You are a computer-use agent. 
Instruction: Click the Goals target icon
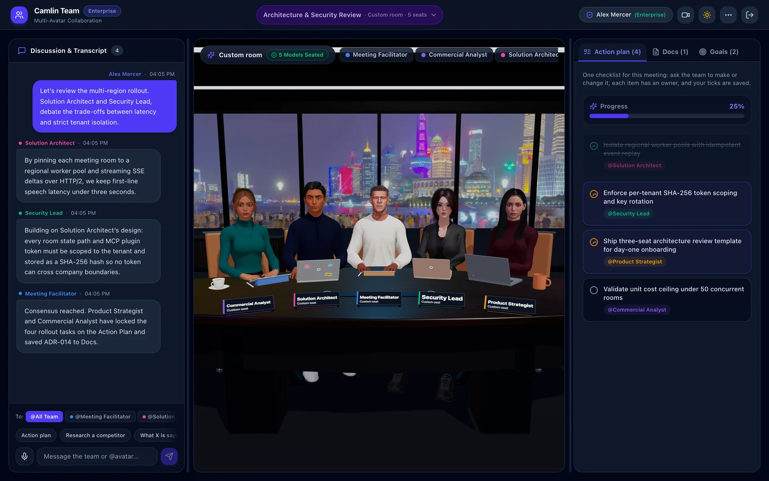703,52
